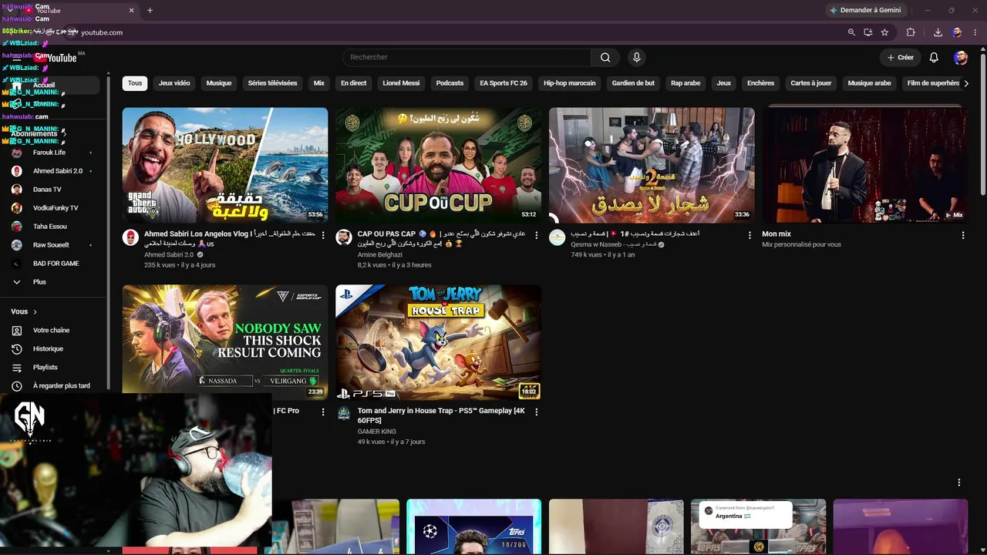Screen dimensions: 987x555
Task: Open a new browser tab
Action: point(150,11)
